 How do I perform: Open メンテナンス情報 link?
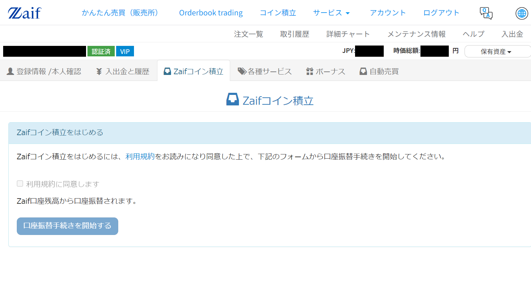coord(416,34)
